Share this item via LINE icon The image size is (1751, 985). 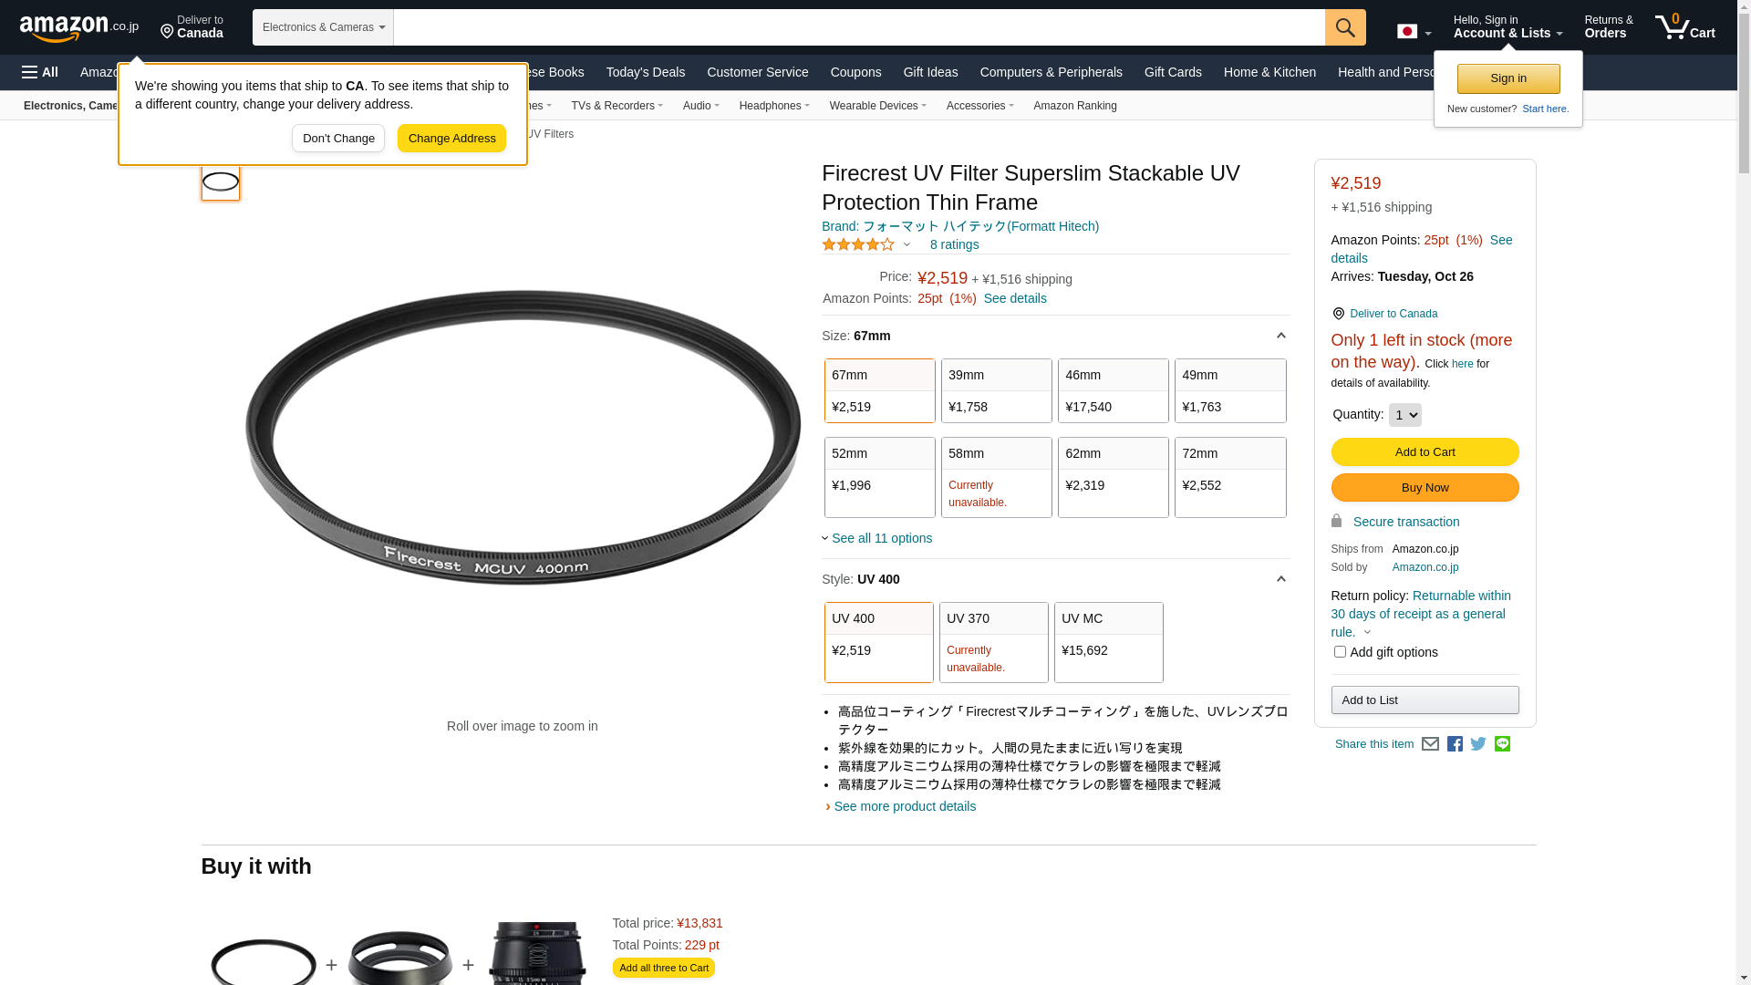[1502, 744]
